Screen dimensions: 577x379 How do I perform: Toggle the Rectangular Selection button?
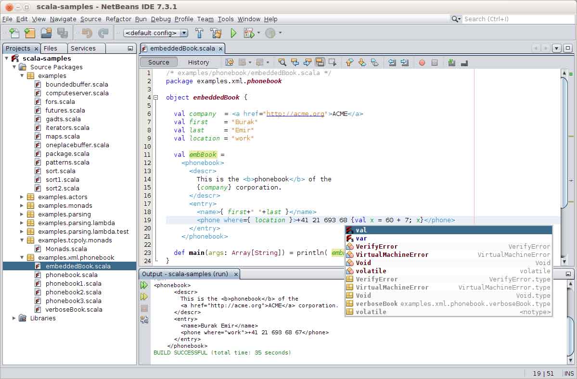[332, 63]
